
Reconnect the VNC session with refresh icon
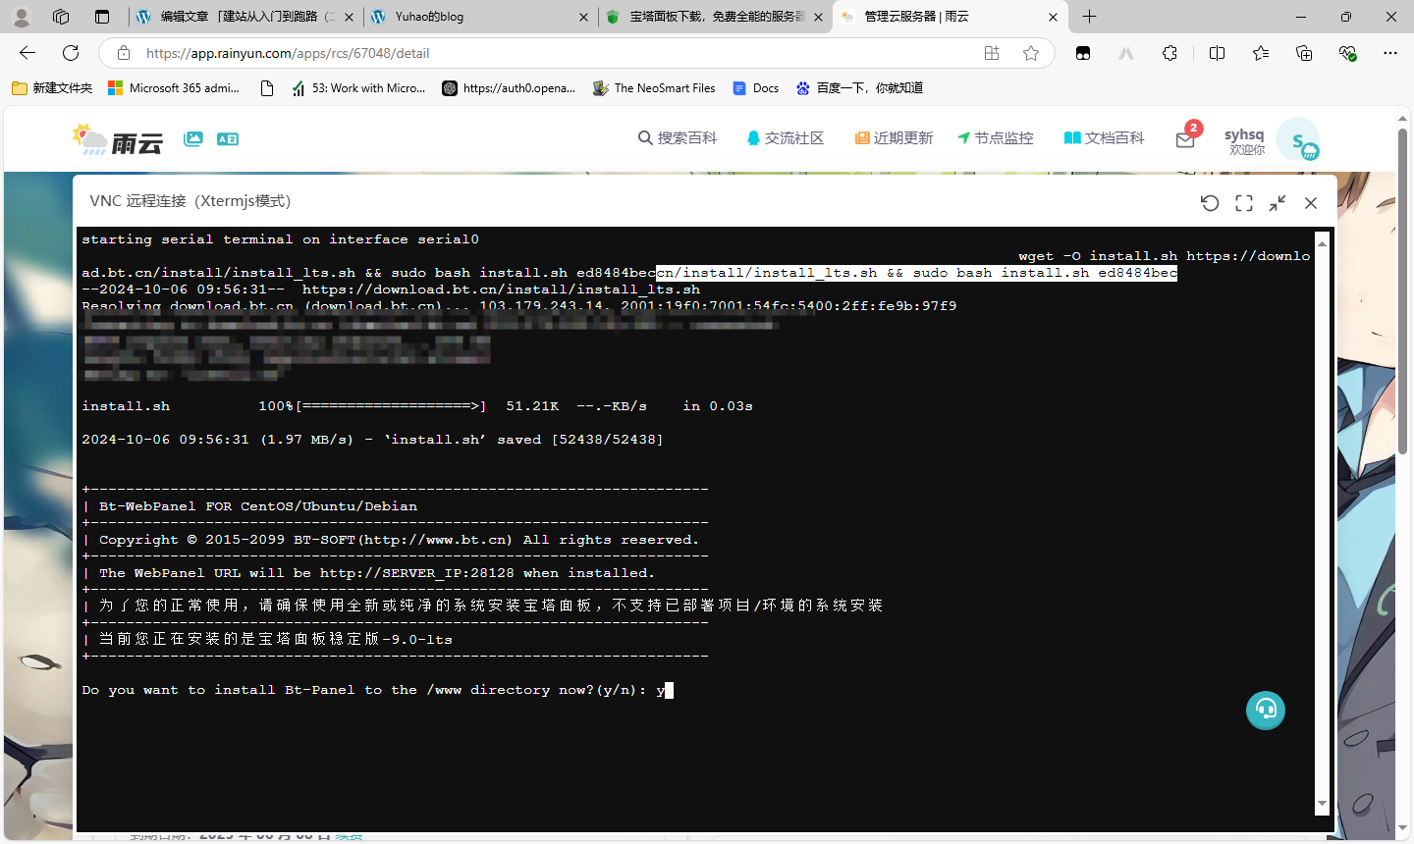(x=1210, y=203)
